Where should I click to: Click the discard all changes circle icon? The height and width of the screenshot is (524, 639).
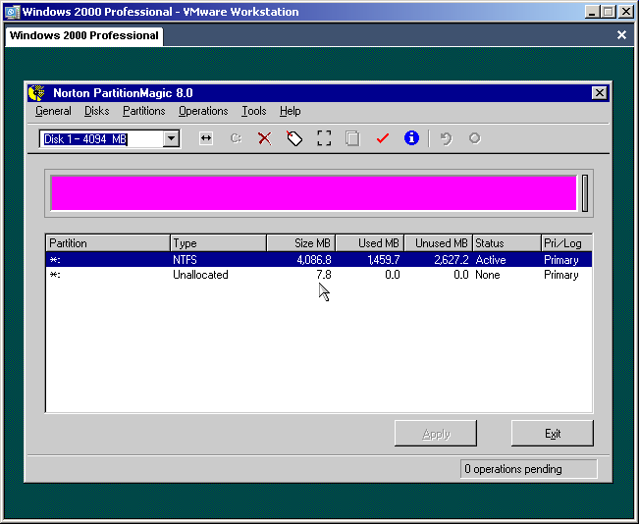[x=475, y=138]
